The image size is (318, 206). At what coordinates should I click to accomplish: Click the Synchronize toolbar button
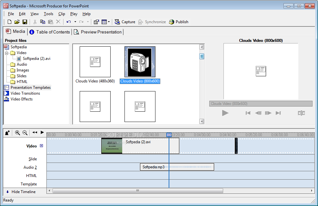[x=152, y=22]
